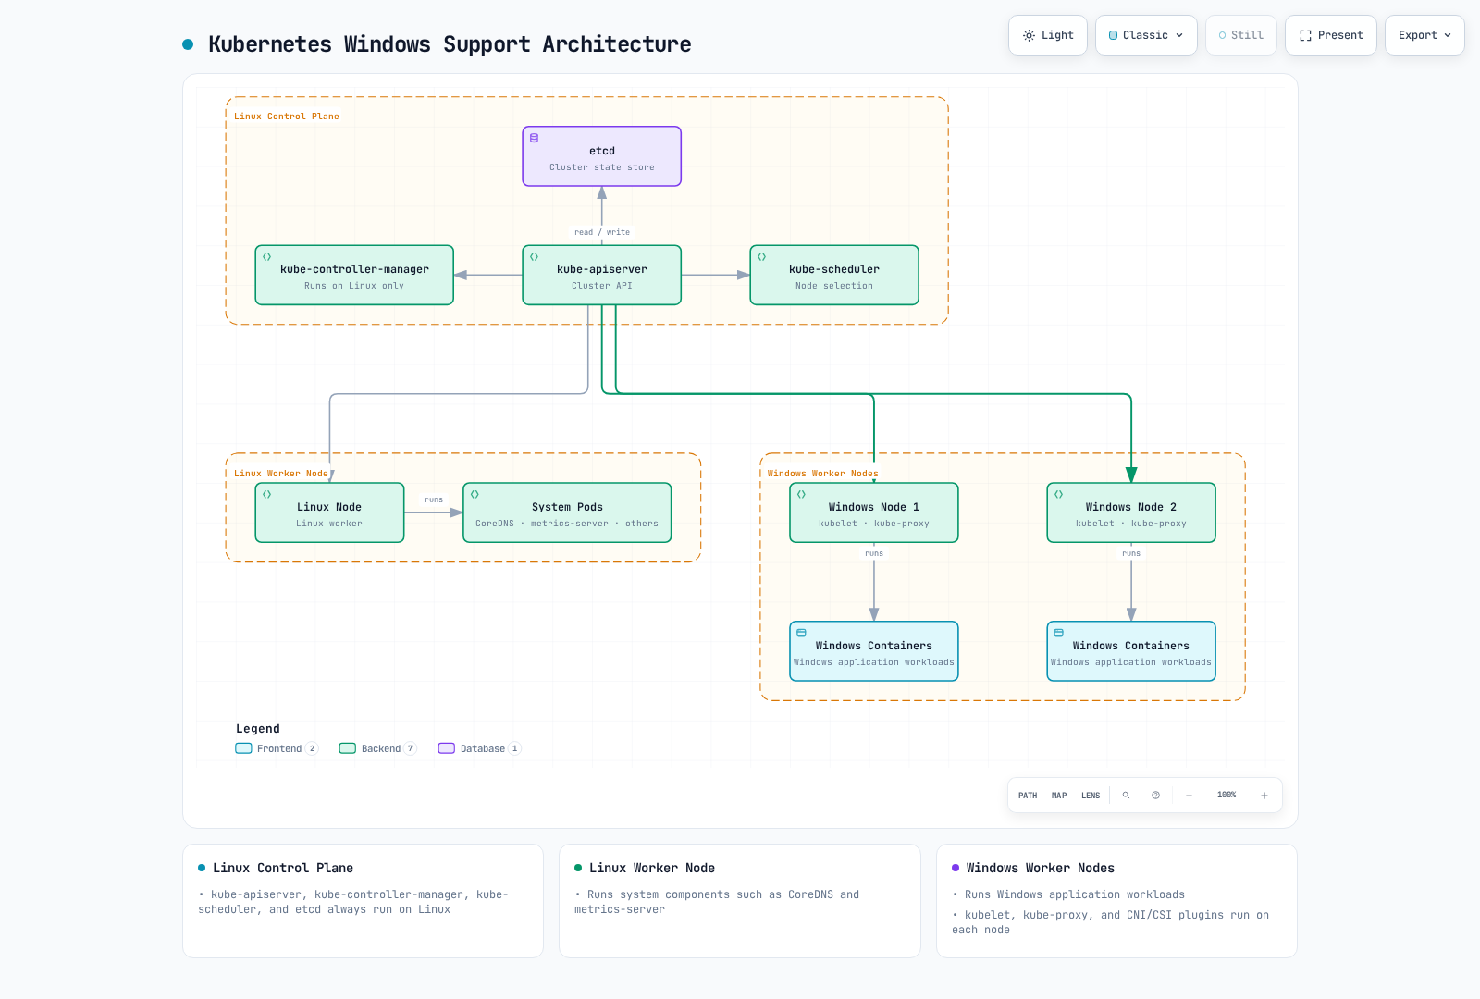The width and height of the screenshot is (1480, 999).
Task: Click the 'Linux Worker Node' group label
Action: coord(281,474)
